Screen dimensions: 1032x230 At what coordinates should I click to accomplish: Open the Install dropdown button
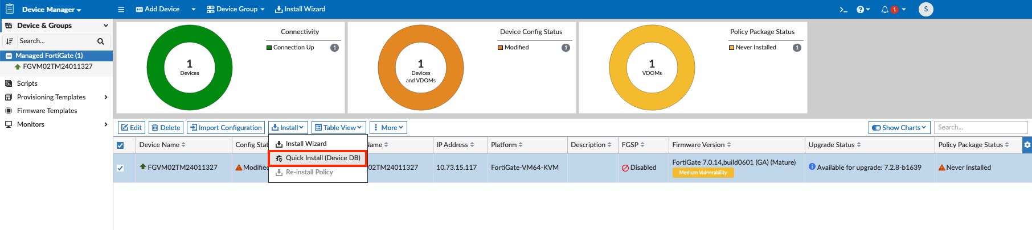tap(288, 128)
